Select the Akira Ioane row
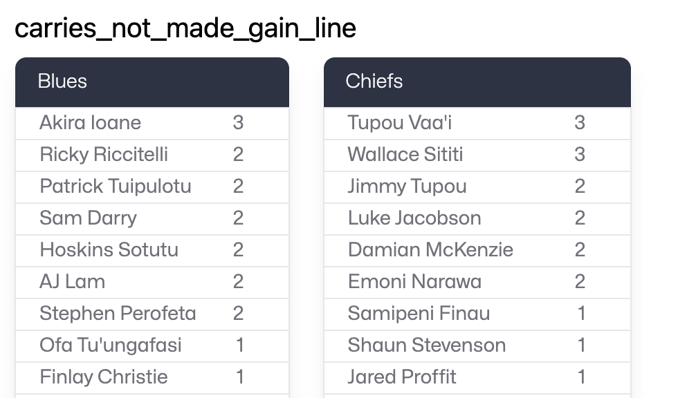Viewport: 678px width, 398px height. [152, 123]
